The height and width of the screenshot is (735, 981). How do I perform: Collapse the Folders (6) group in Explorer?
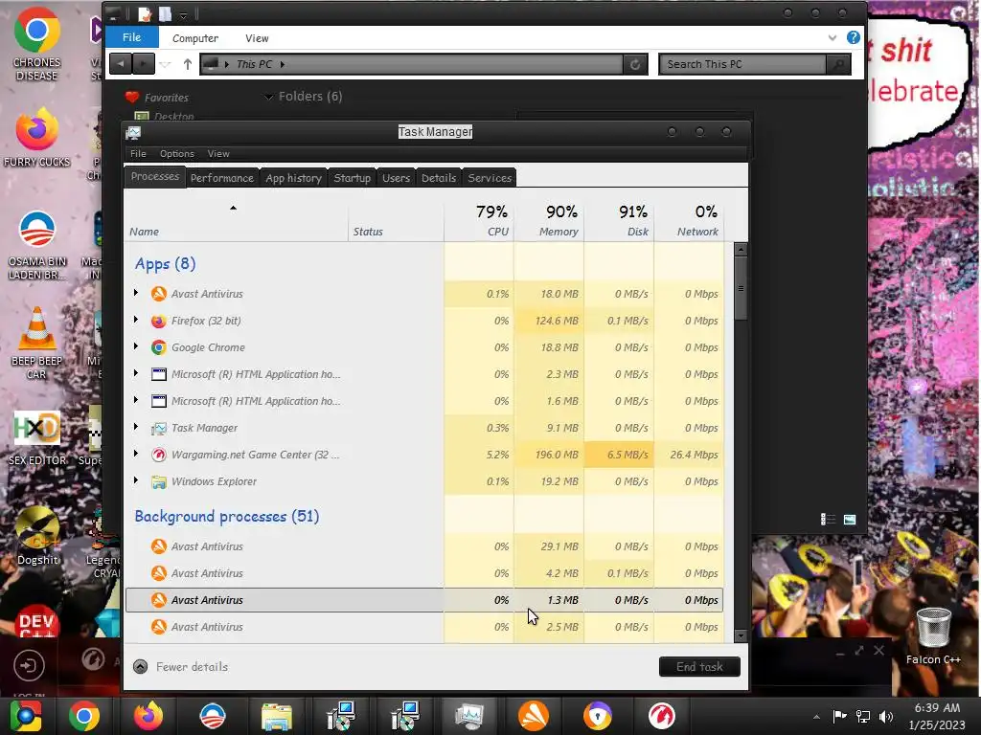[x=268, y=97]
